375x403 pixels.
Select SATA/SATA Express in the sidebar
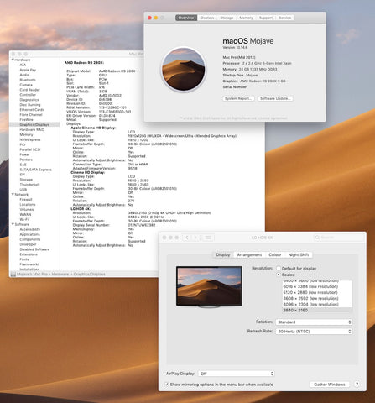pos(35,170)
